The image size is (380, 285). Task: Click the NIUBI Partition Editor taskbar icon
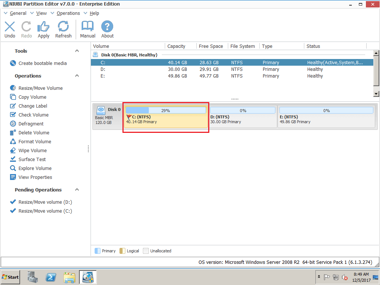(x=88, y=277)
